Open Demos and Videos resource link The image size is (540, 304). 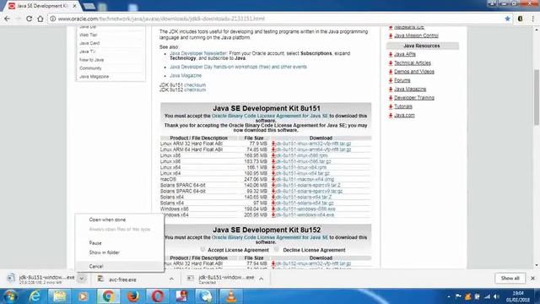click(x=414, y=71)
